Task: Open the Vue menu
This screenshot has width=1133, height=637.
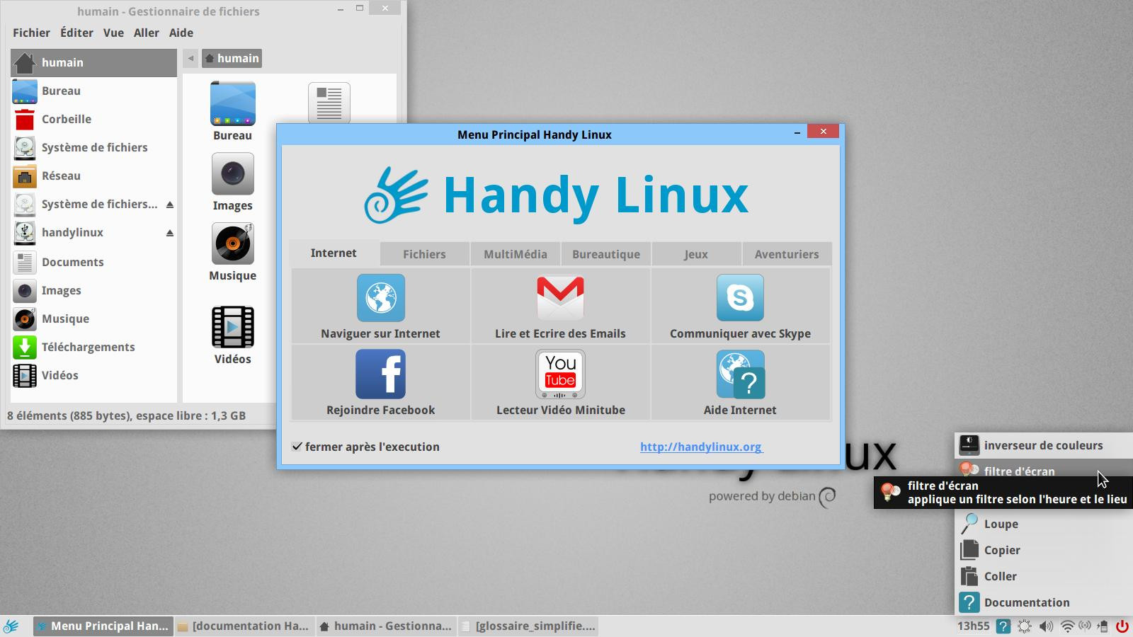Action: [x=113, y=33]
